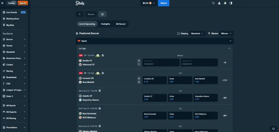Viewport: 279px width, 132px height.
Task: Open the +111 more markets for Levante match
Action: [225, 80]
